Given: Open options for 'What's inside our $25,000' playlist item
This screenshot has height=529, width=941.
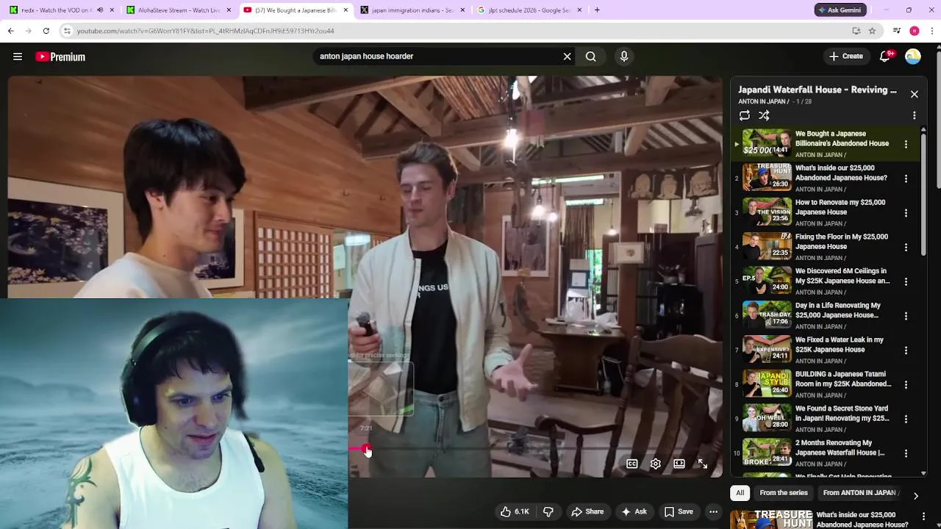Looking at the screenshot, I should (x=906, y=179).
